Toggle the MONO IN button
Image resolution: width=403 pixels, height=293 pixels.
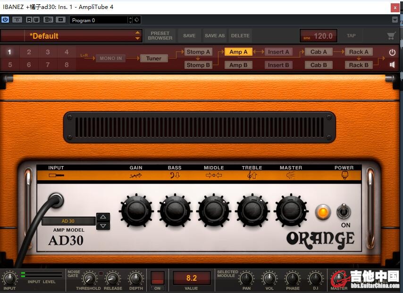pyautogui.click(x=111, y=59)
